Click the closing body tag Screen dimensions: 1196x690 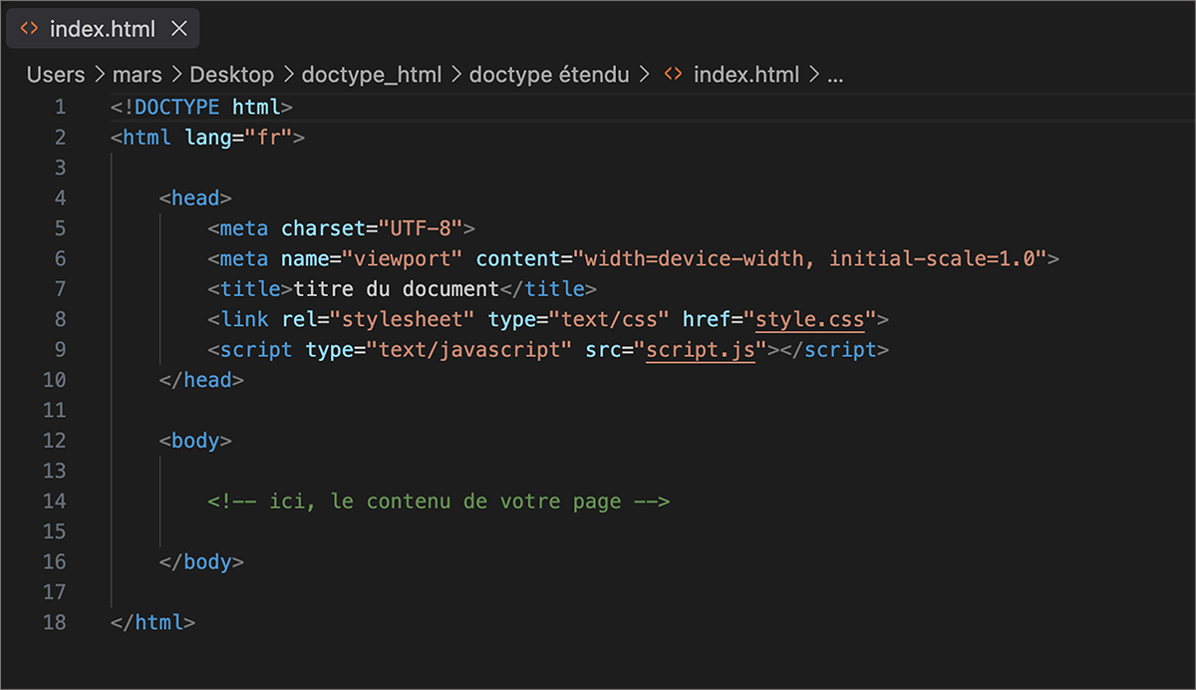click(201, 562)
